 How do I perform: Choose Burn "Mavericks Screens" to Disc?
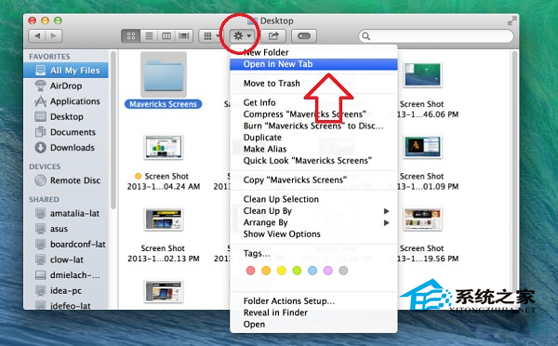[x=313, y=126]
